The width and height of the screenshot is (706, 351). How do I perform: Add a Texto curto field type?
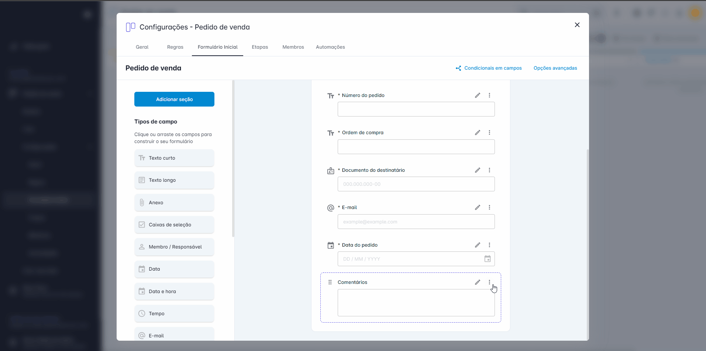click(174, 158)
